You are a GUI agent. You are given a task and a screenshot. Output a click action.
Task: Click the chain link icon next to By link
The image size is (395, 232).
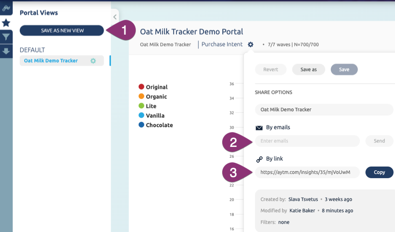[259, 159]
